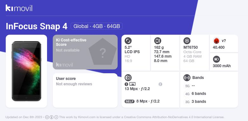Click the 4G 6 bands entry
Viewport: 248px width, 121px height.
click(x=195, y=94)
